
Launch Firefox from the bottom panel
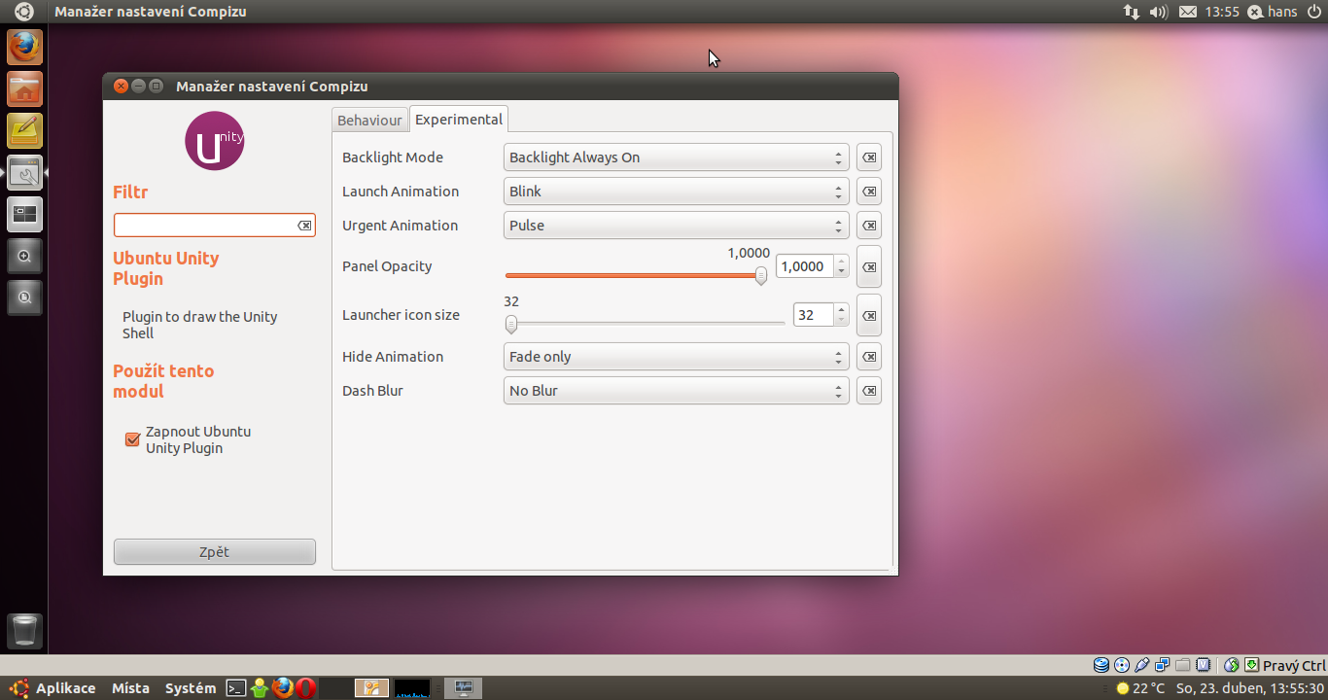coord(283,688)
